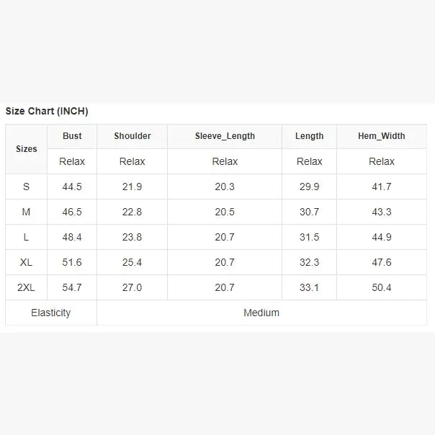Select the Bust column header
This screenshot has height=435, width=435.
tap(72, 136)
